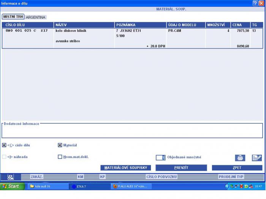Click the CENA column header
This screenshot has width=266, height=199.
coord(240,25)
